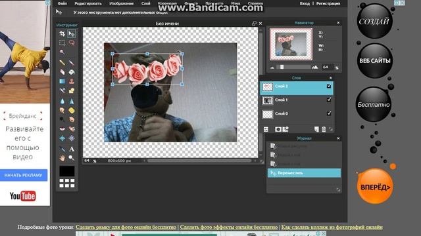Open the Файл menu

(62, 3)
